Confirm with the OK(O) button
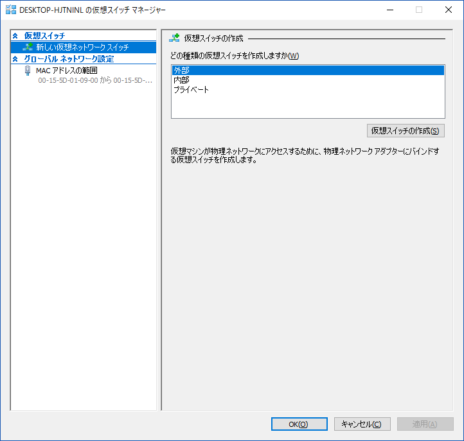 click(x=299, y=424)
